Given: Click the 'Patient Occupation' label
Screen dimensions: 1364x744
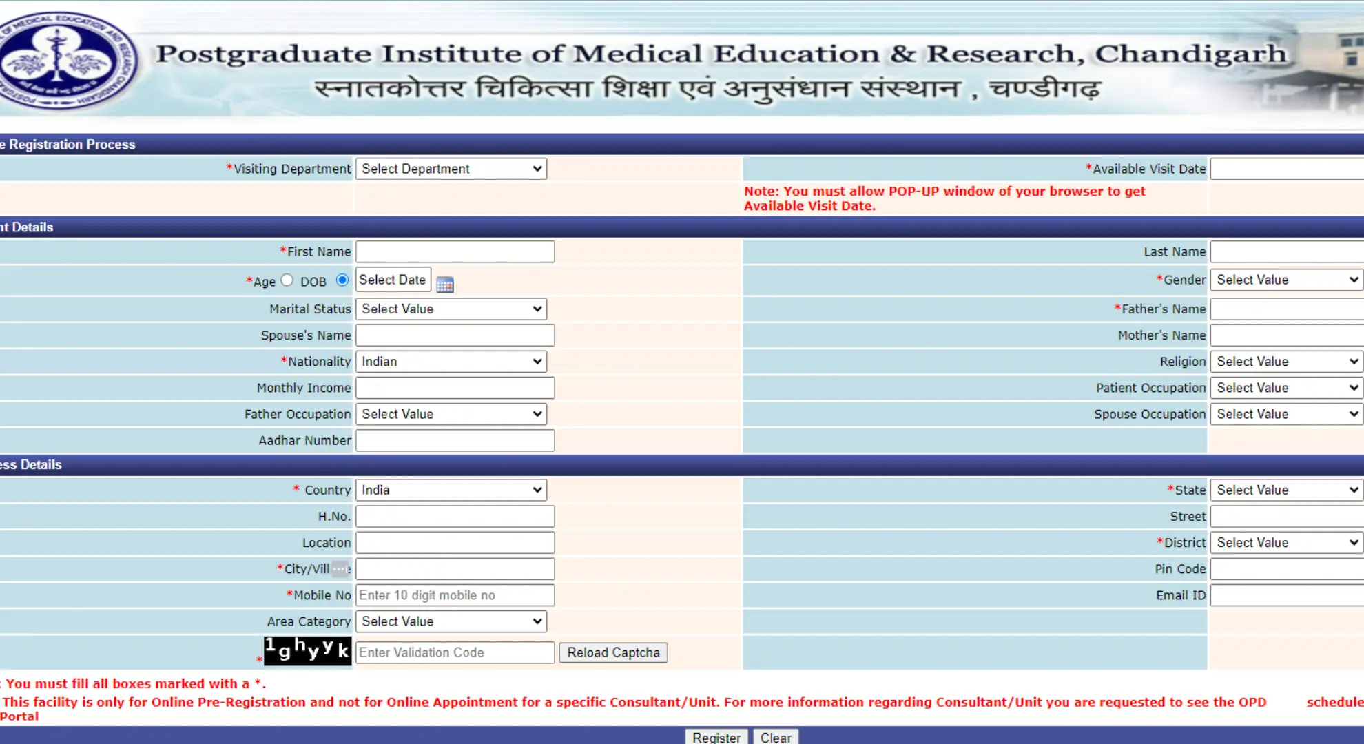Looking at the screenshot, I should [x=1150, y=388].
